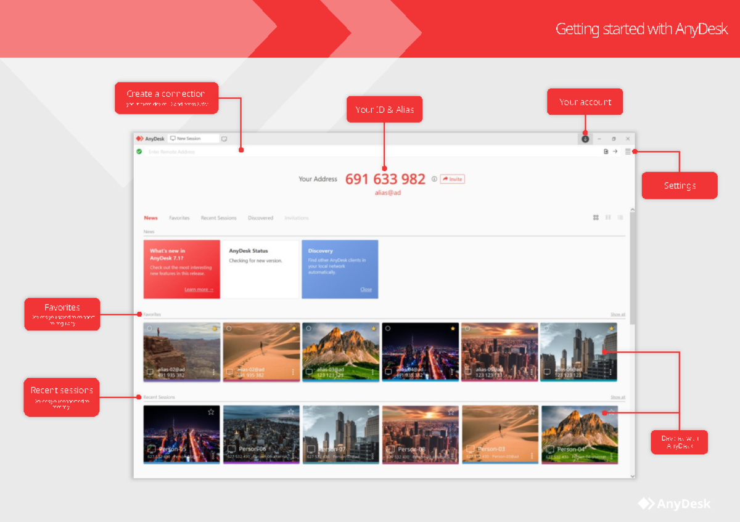The height and width of the screenshot is (522, 740).
Task: Open the Invitations tab
Action: click(x=297, y=218)
